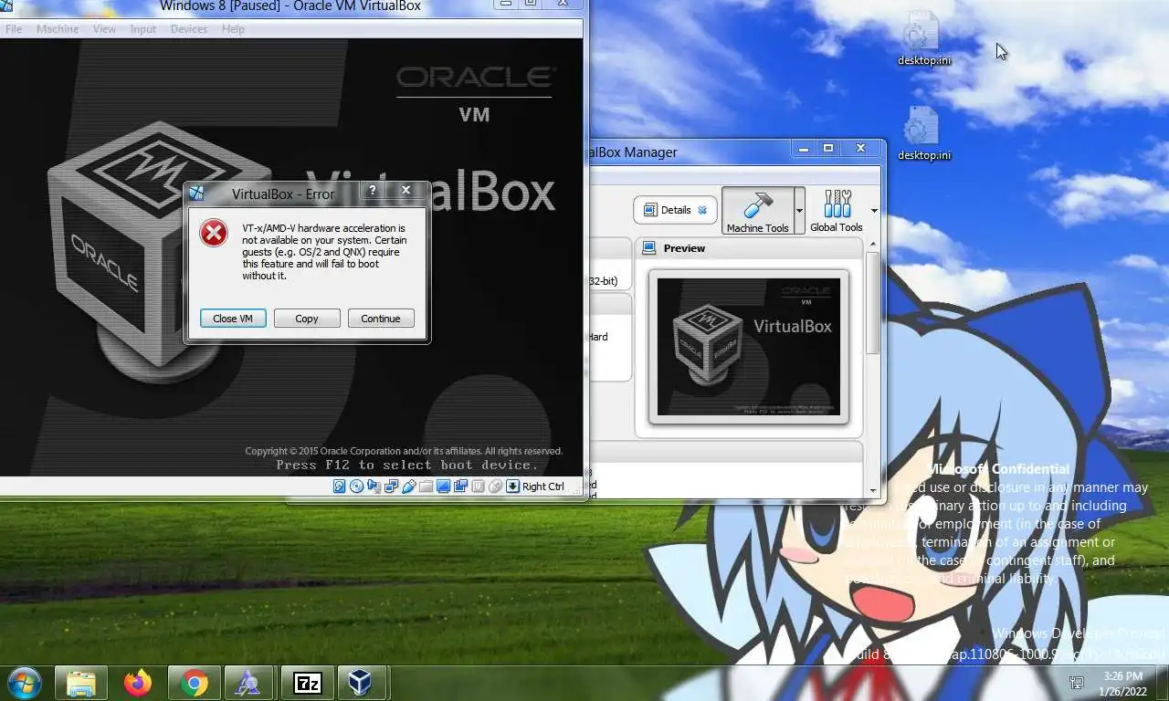Minimize the VirtualBox Manager window
Screen dimensions: 1169x701
(x=804, y=148)
